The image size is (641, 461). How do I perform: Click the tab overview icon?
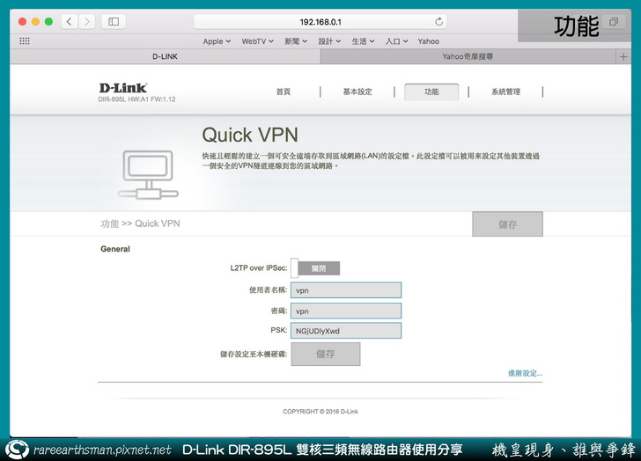[614, 22]
